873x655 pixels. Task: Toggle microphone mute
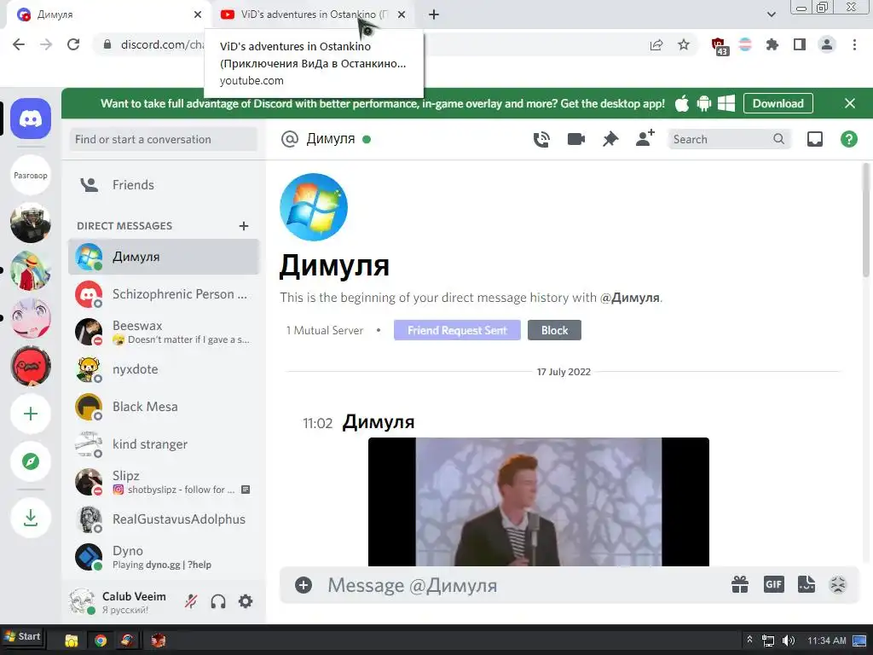[x=191, y=601]
